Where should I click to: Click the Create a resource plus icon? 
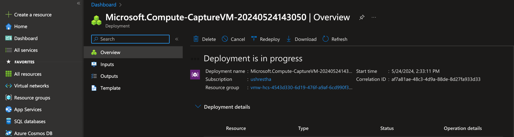point(8,15)
